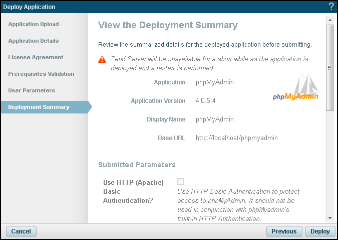Click the red warning triangle icon

coord(102,59)
